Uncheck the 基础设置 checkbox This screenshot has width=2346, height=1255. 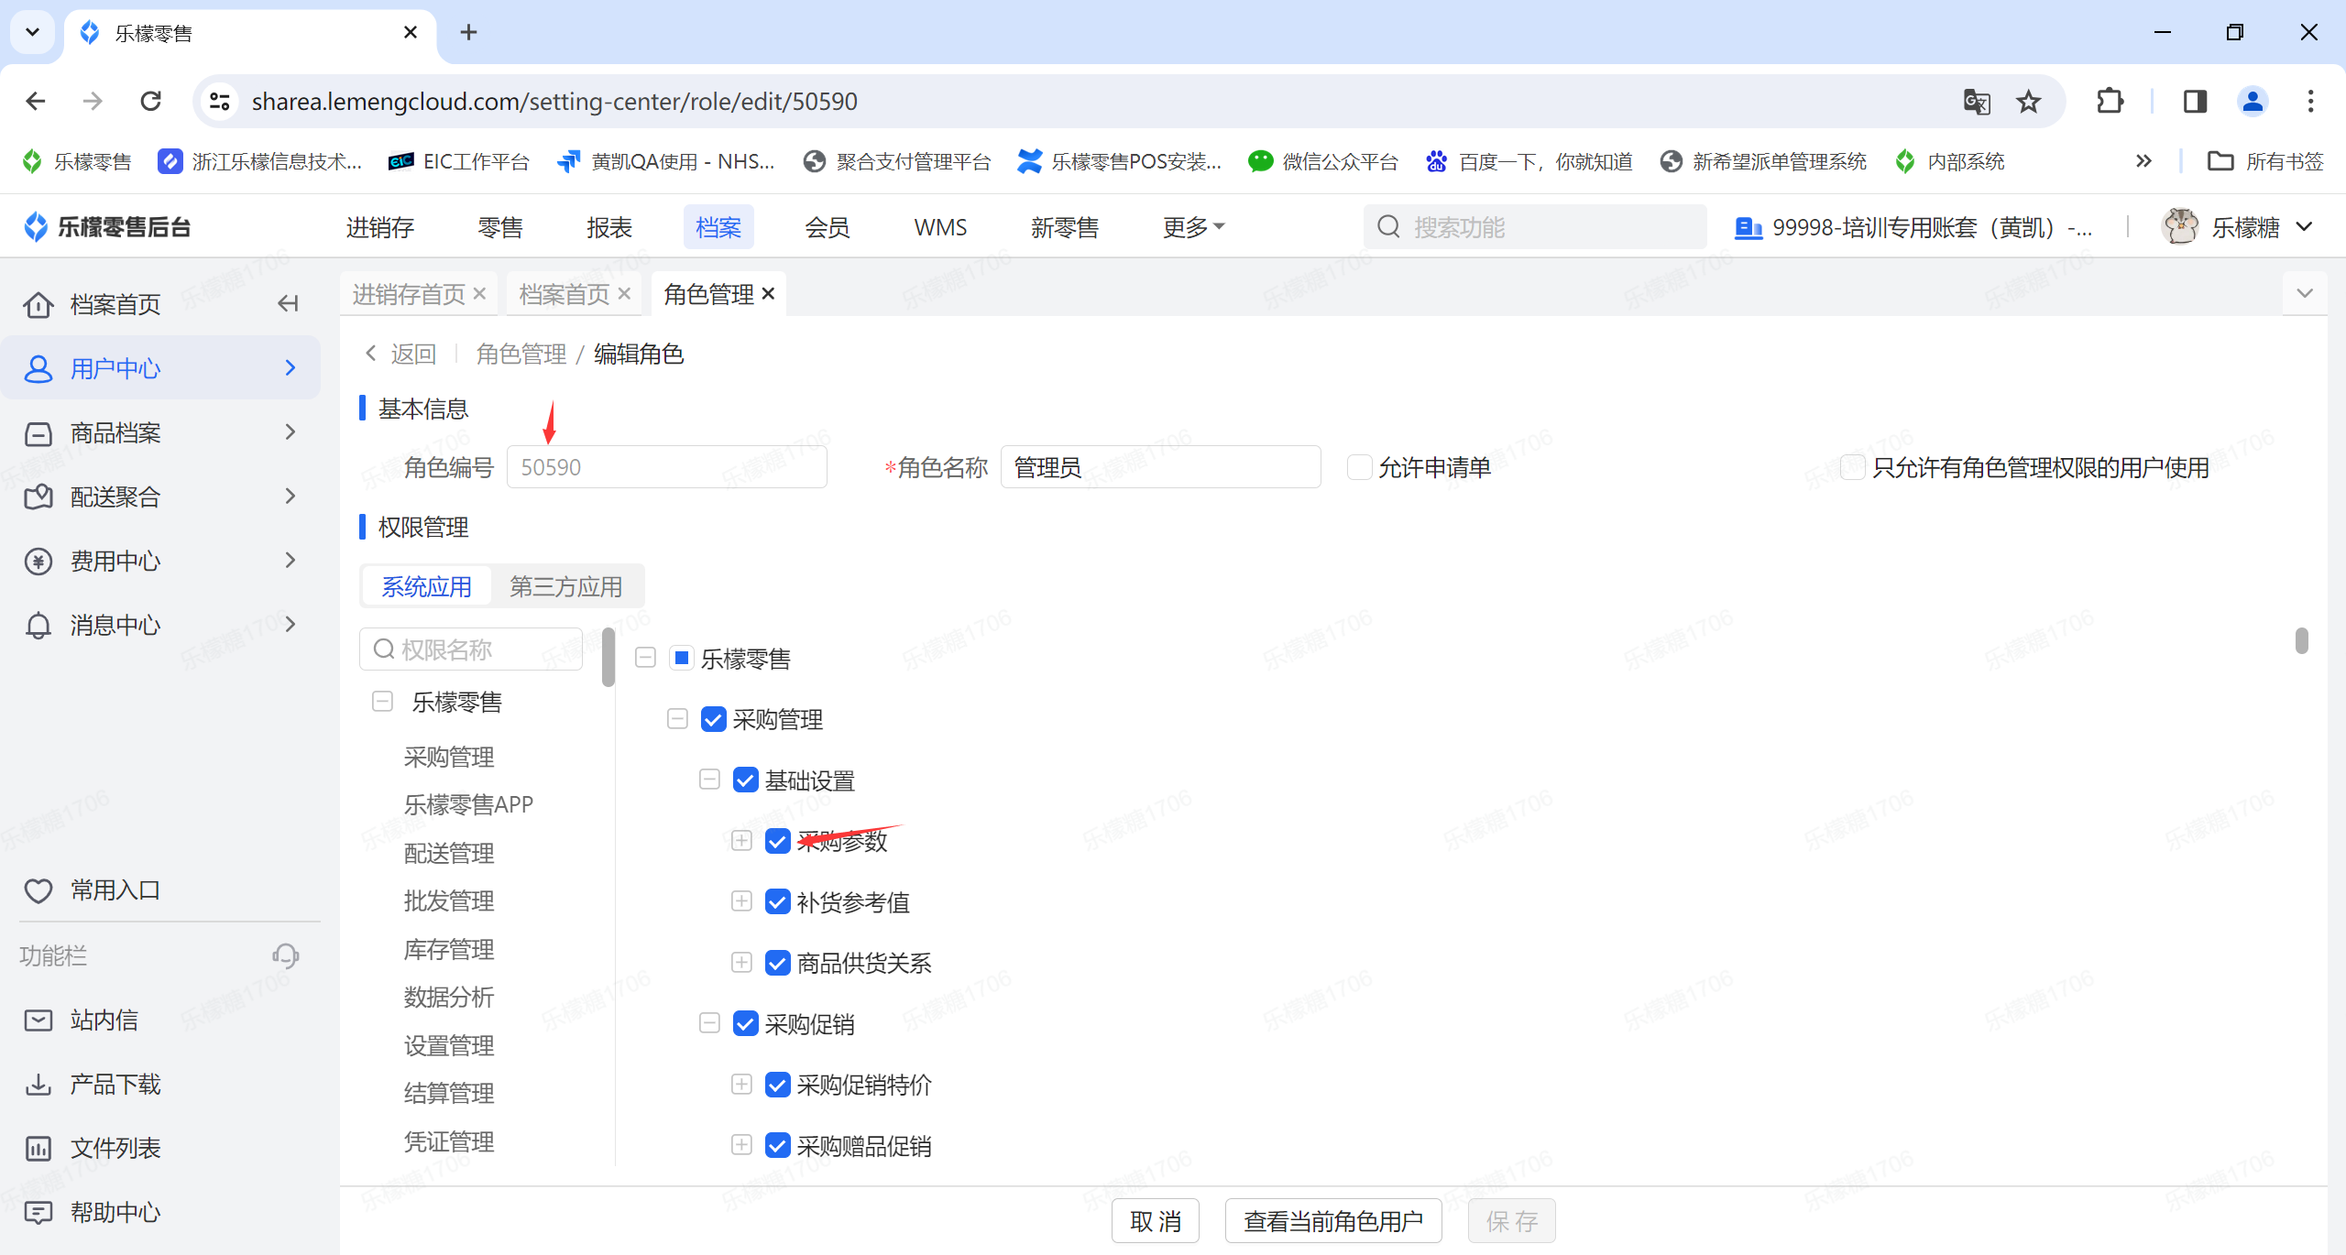pos(746,780)
